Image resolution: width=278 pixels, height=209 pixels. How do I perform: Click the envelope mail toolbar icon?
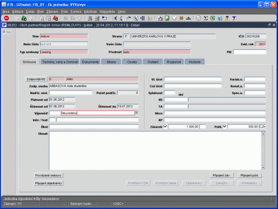click(105, 18)
